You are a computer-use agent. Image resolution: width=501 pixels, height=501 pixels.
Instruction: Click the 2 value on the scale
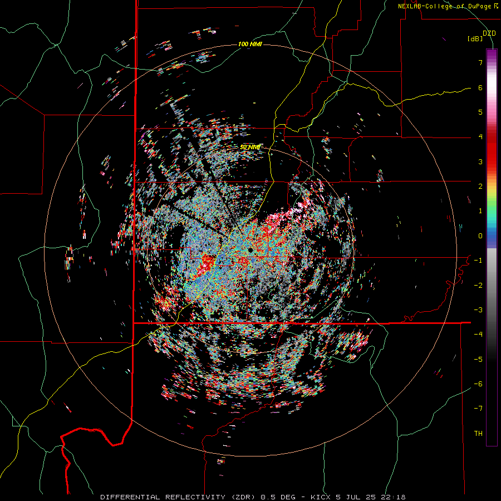coord(480,186)
